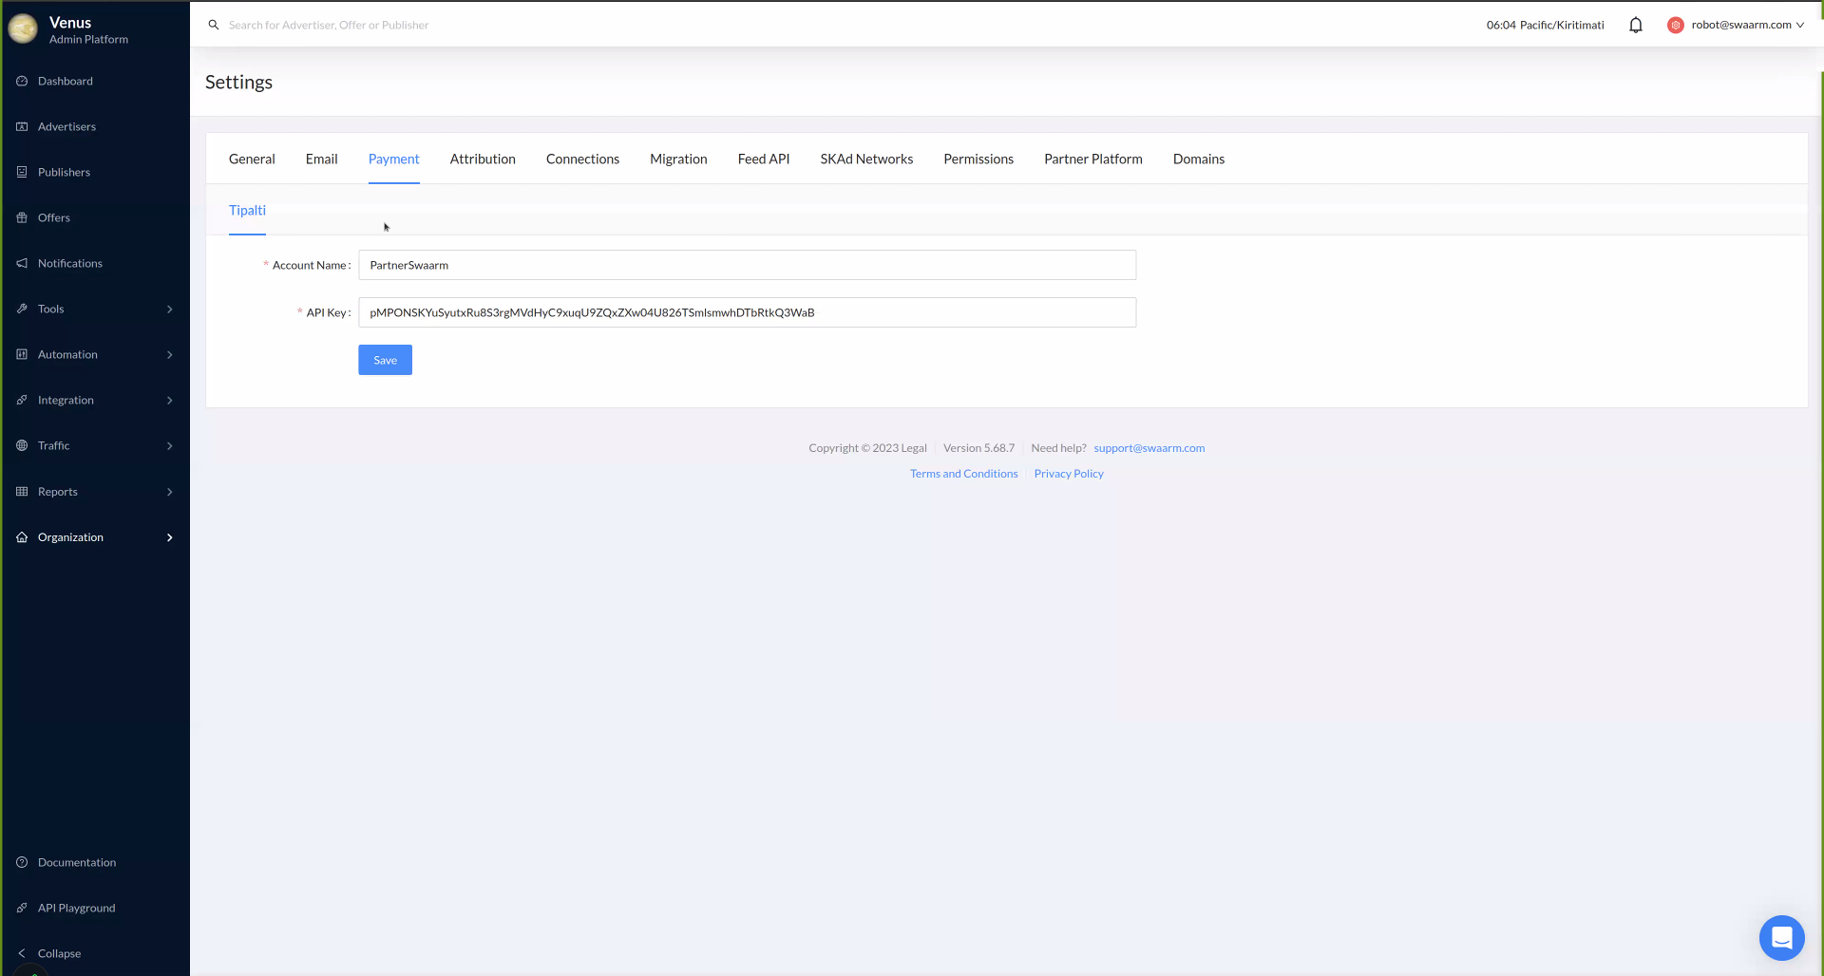Open robot@swaarm.com account dropdown
This screenshot has height=976, width=1824.
[x=1739, y=25]
